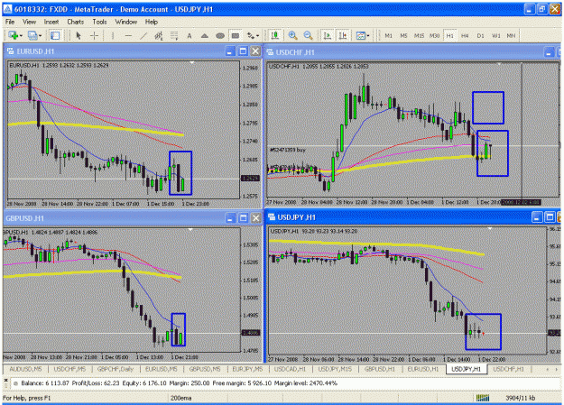
Task: Switch to M1 timeframe
Action: (x=388, y=35)
